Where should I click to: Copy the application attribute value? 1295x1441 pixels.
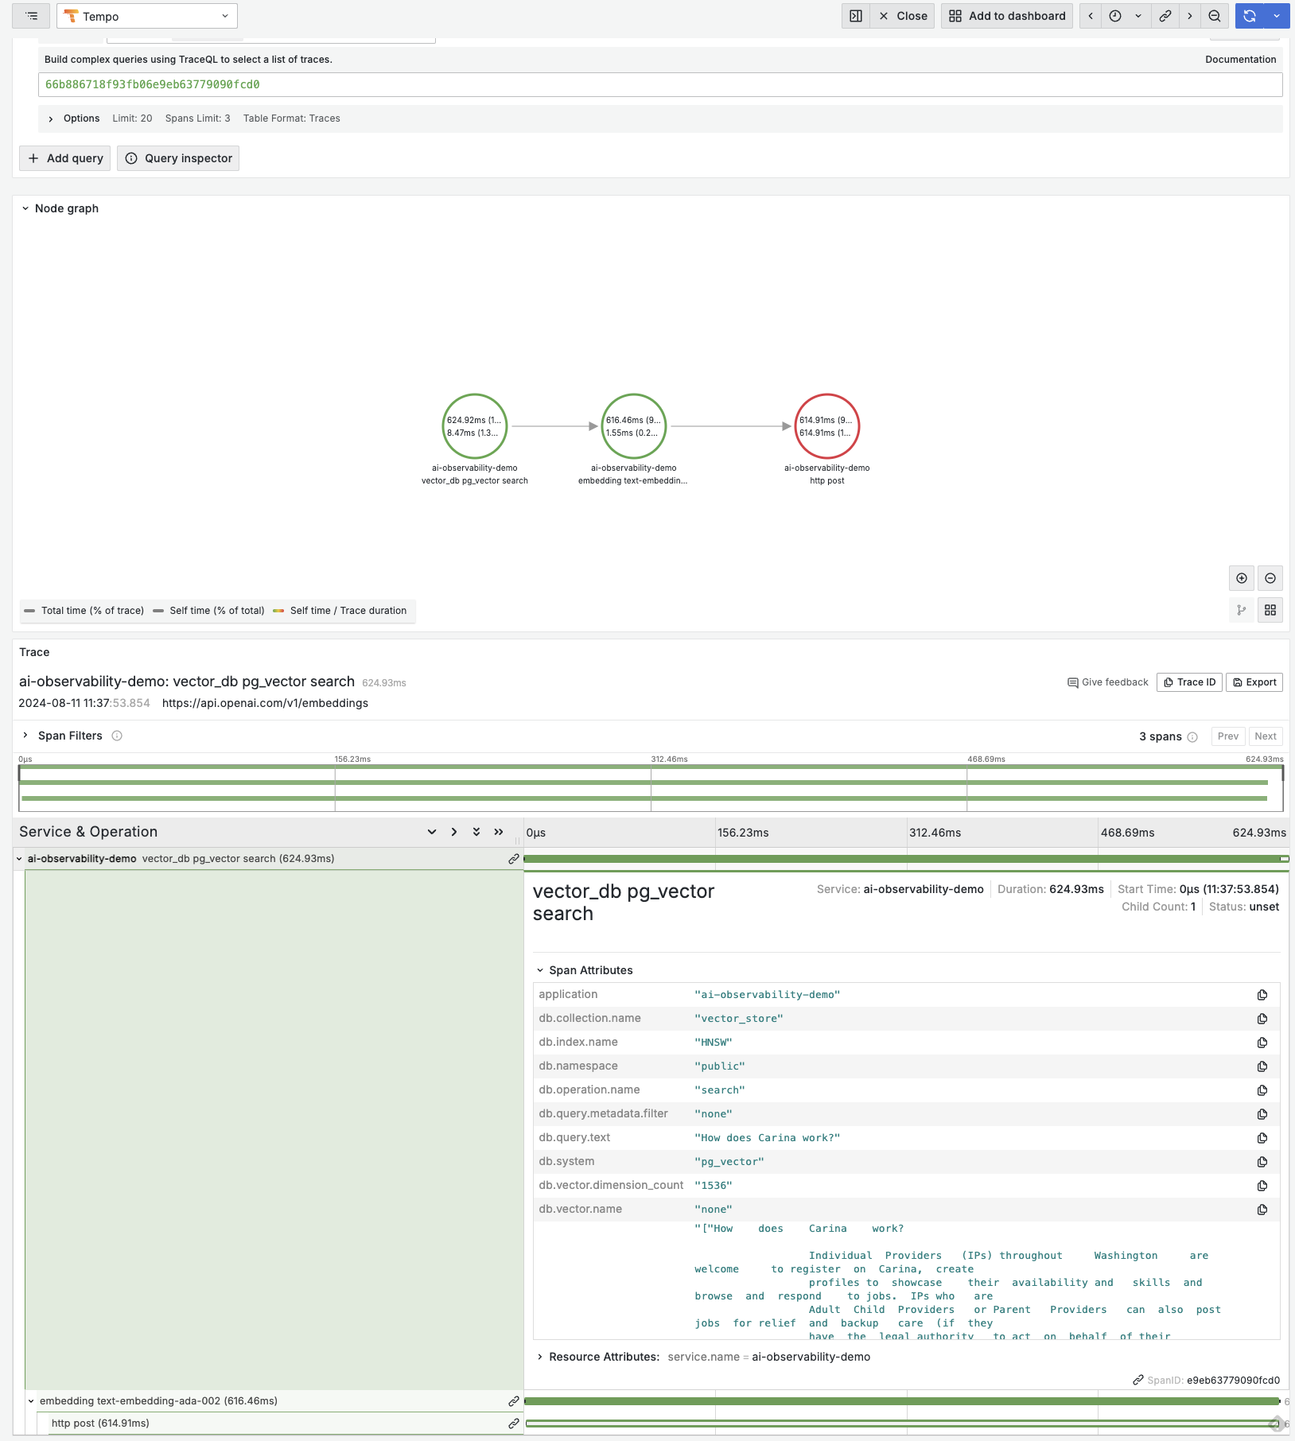tap(1262, 995)
